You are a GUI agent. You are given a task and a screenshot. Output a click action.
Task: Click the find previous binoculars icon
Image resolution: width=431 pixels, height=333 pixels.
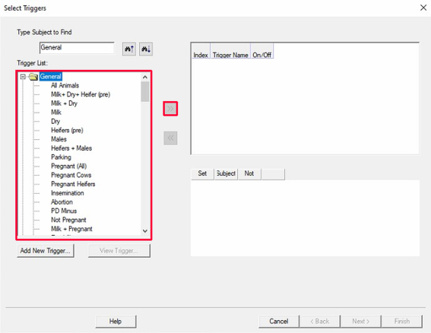129,49
